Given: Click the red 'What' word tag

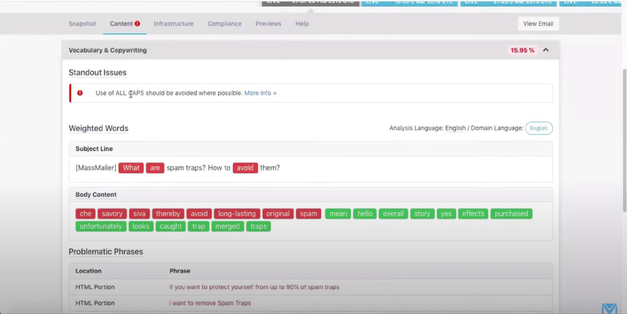Looking at the screenshot, I should pos(131,168).
